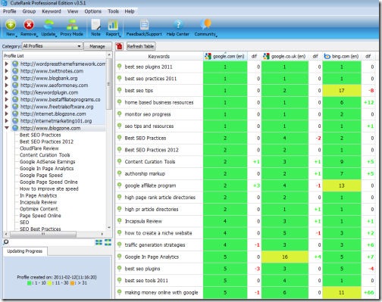Select the google affiliate program keyword row
This screenshot has height=302, width=382.
click(150, 185)
